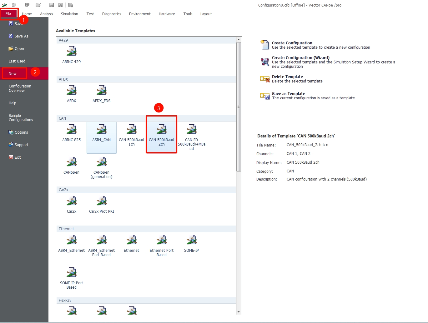Select the AFDX_FDS template
This screenshot has height=323, width=428.
pyautogui.click(x=101, y=91)
